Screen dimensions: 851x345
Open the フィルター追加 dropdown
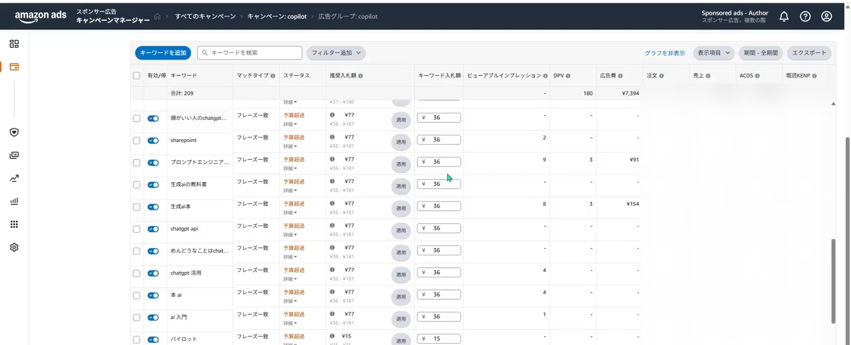point(336,53)
